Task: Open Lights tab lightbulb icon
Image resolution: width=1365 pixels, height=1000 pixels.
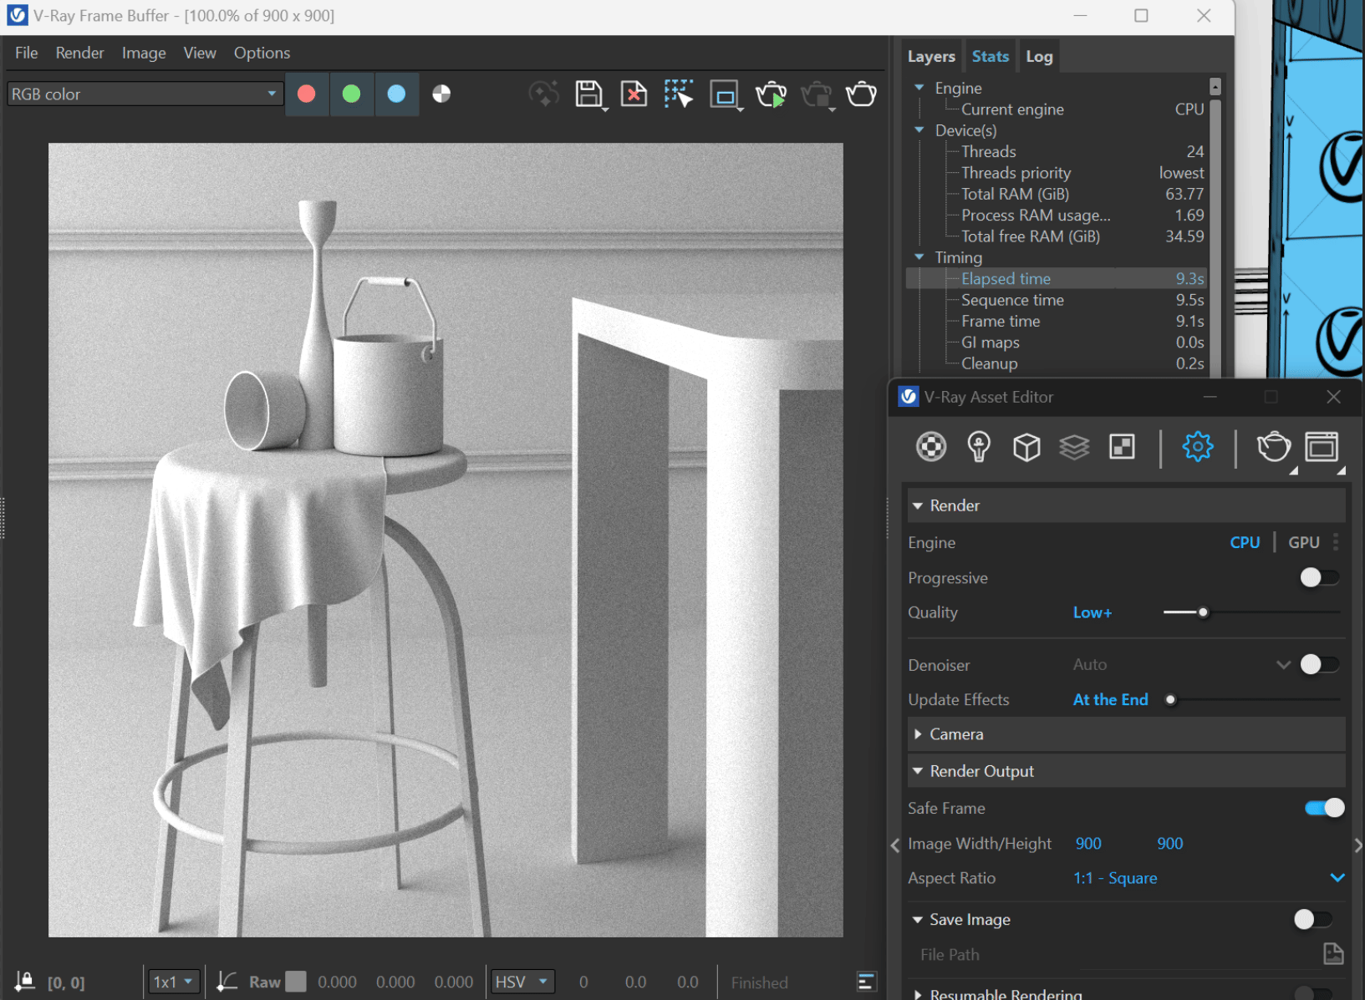Action: [979, 447]
